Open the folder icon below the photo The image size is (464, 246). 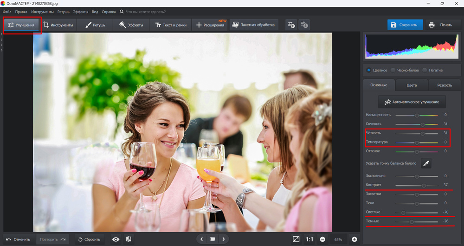pos(213,239)
